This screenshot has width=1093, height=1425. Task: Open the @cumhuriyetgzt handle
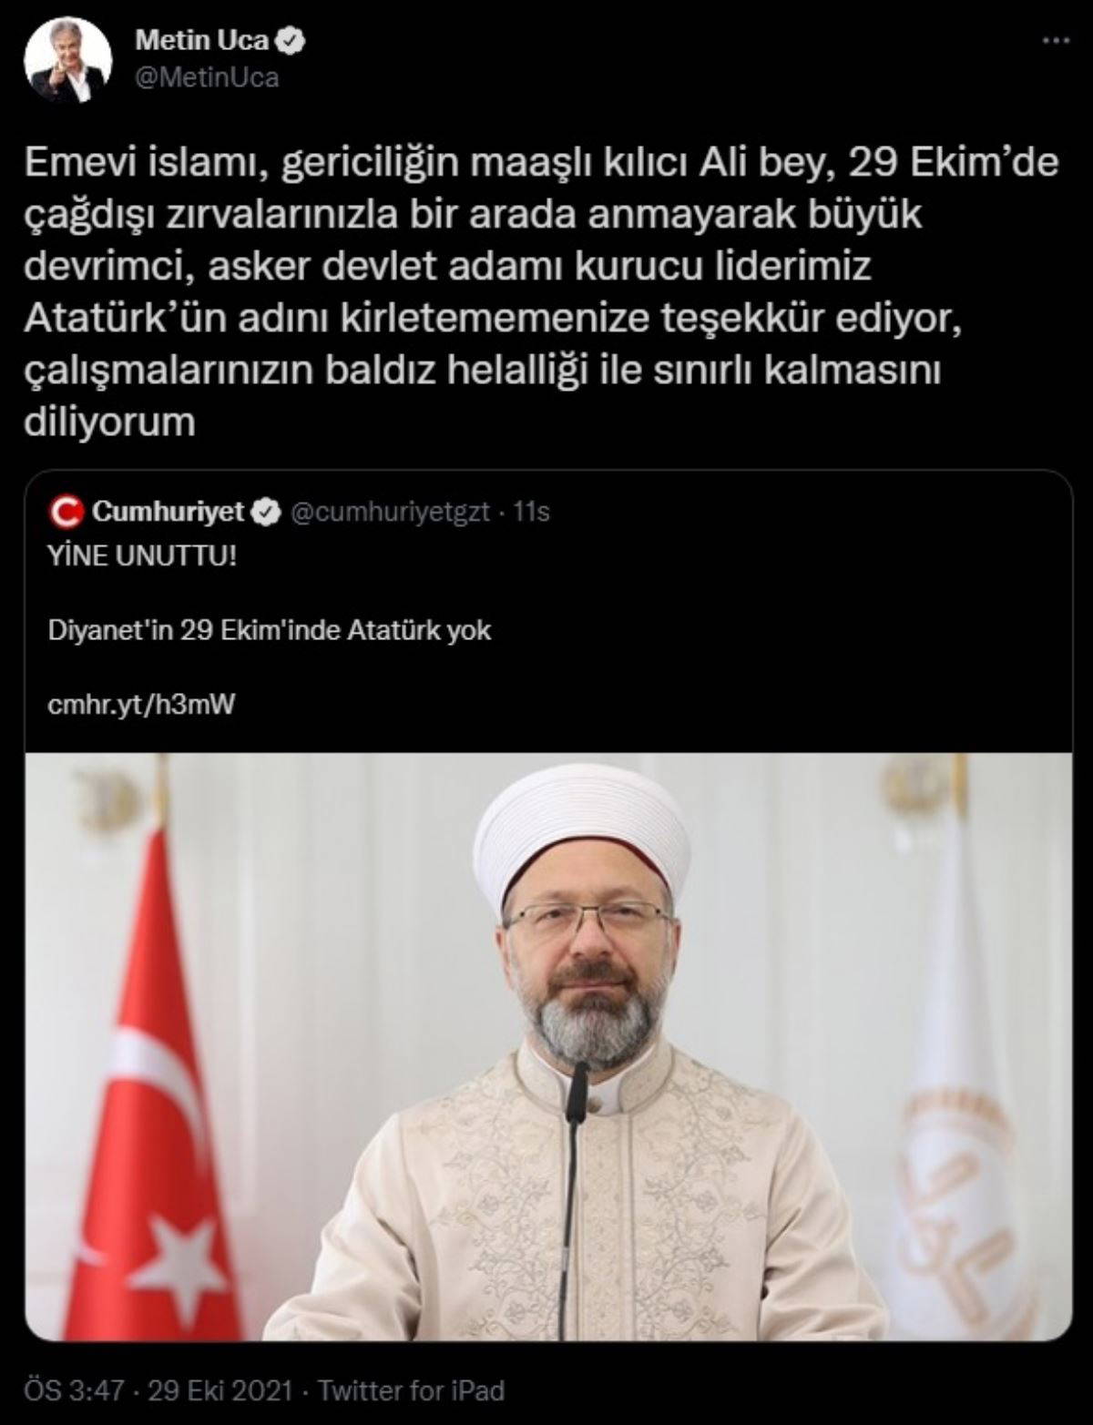click(x=390, y=513)
